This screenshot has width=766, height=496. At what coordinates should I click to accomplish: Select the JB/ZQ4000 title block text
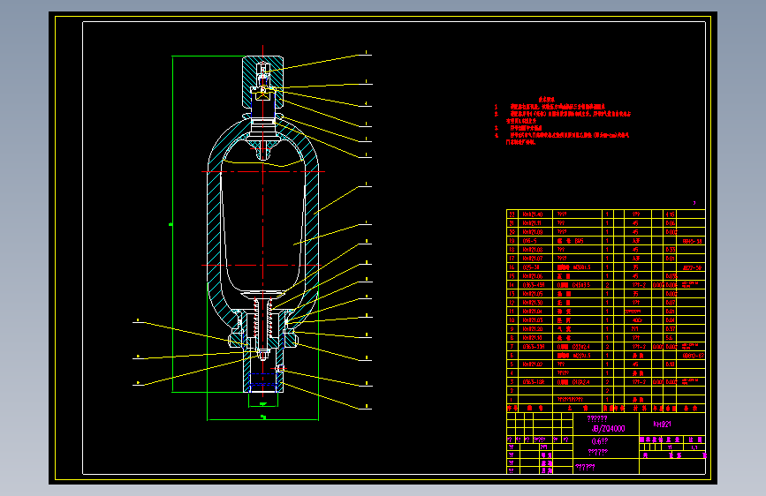click(608, 429)
